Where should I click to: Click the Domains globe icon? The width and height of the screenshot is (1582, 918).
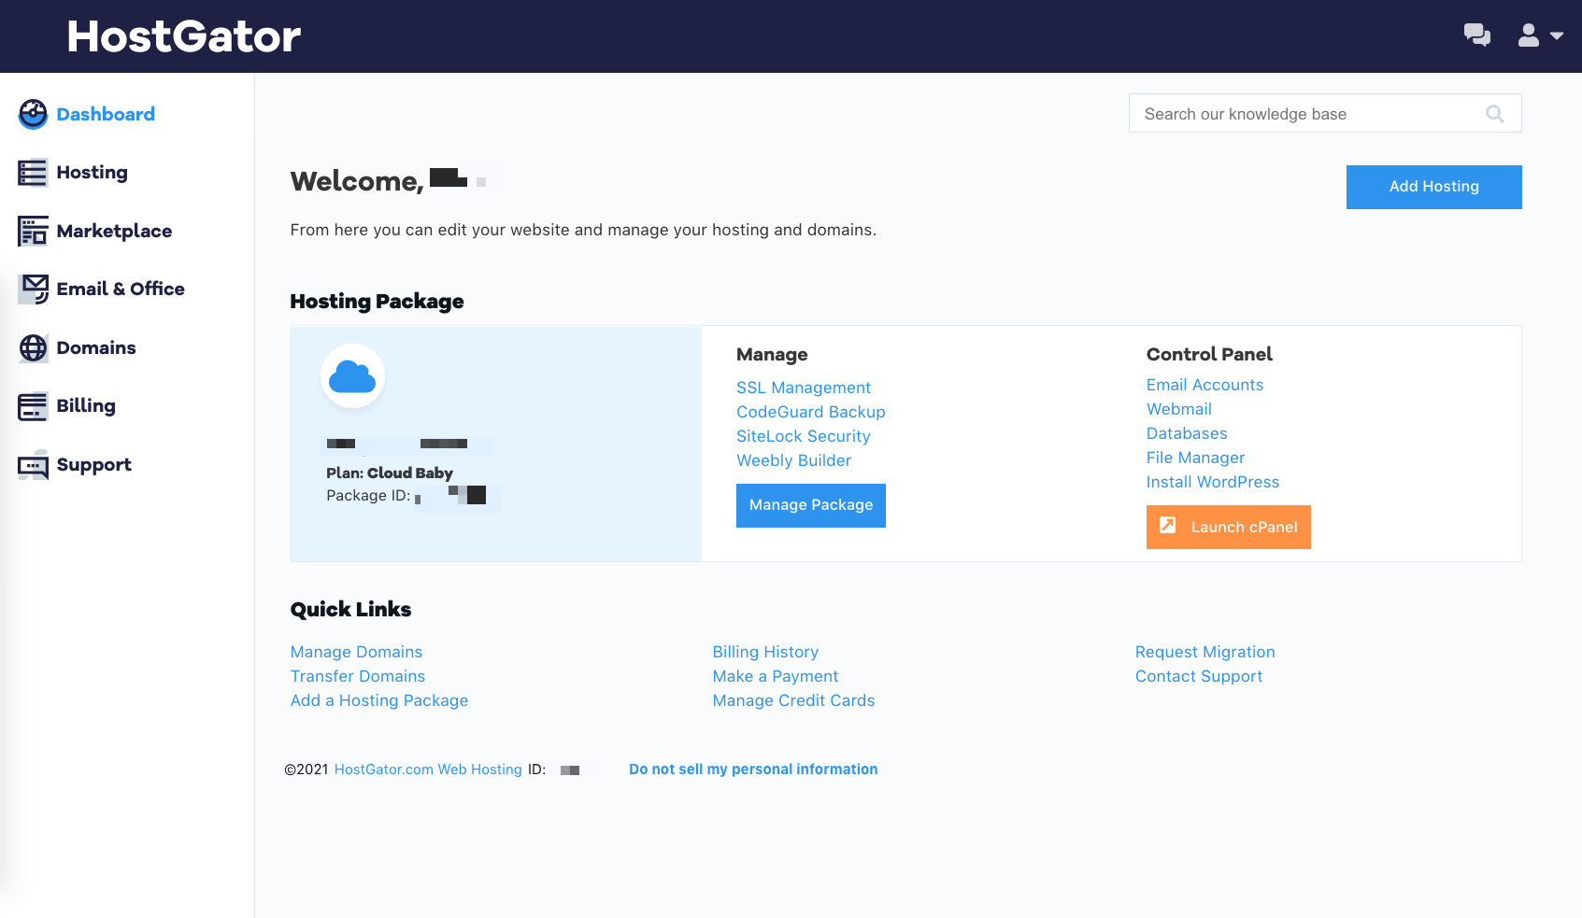click(33, 347)
